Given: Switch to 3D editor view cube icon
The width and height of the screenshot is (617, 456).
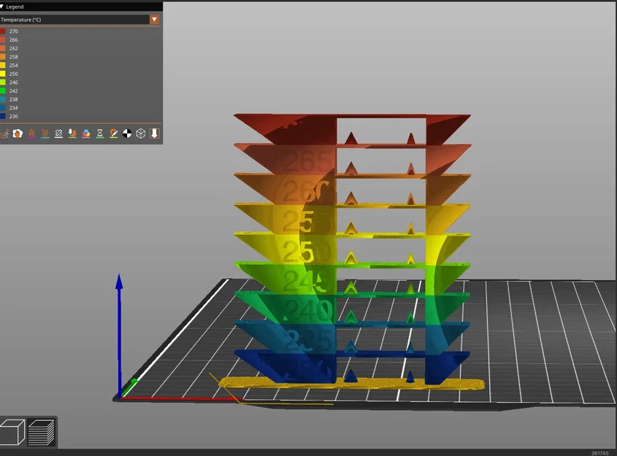Looking at the screenshot, I should [12, 432].
